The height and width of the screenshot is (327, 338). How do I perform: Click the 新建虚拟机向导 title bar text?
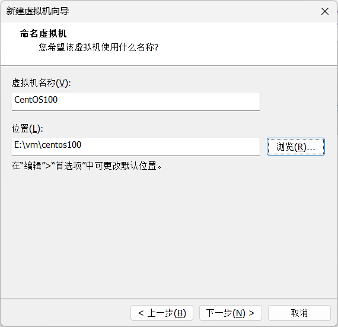coord(37,11)
